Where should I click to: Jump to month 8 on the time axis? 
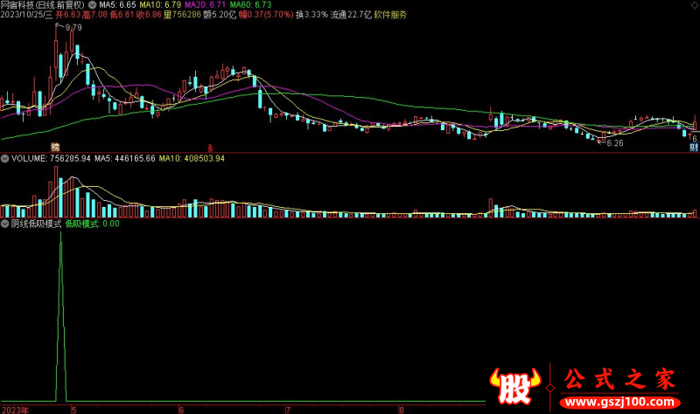pyautogui.click(x=402, y=410)
